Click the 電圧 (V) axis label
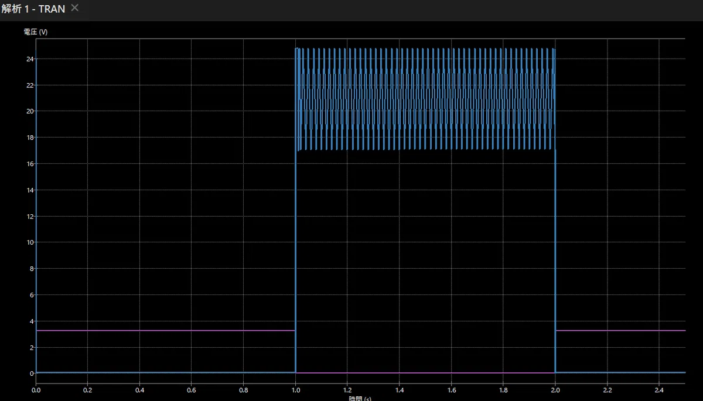703x401 pixels. (x=35, y=32)
